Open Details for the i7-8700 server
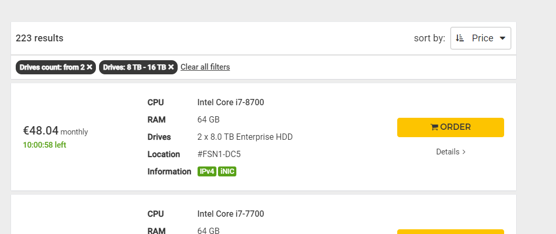 click(448, 152)
